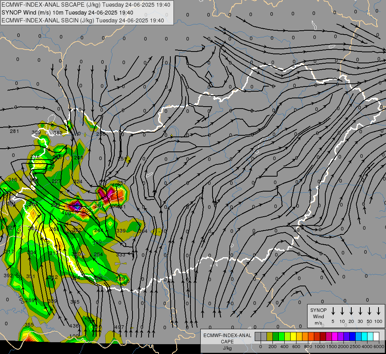Click the 600 tick label on the CAPE scale
Screen dimensions: 386x354
pyautogui.click(x=296, y=347)
